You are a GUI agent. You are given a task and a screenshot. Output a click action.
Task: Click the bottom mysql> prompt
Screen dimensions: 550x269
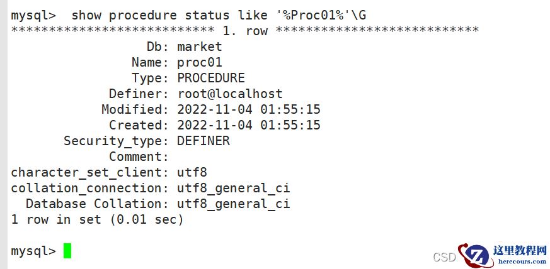tap(33, 251)
